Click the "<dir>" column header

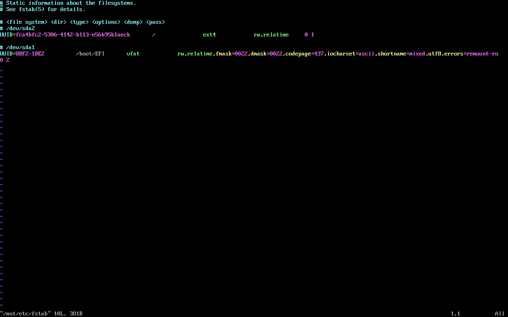tap(59, 22)
